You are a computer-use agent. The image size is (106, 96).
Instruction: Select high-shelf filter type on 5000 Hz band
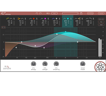tap(79, 19)
